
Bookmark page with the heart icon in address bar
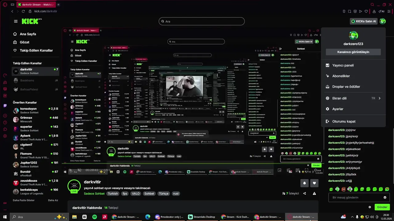366,11
